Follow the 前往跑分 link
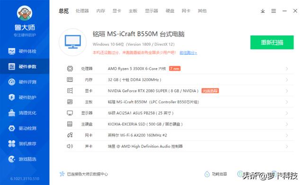The width and height of the screenshot is (303, 185). pos(188,52)
